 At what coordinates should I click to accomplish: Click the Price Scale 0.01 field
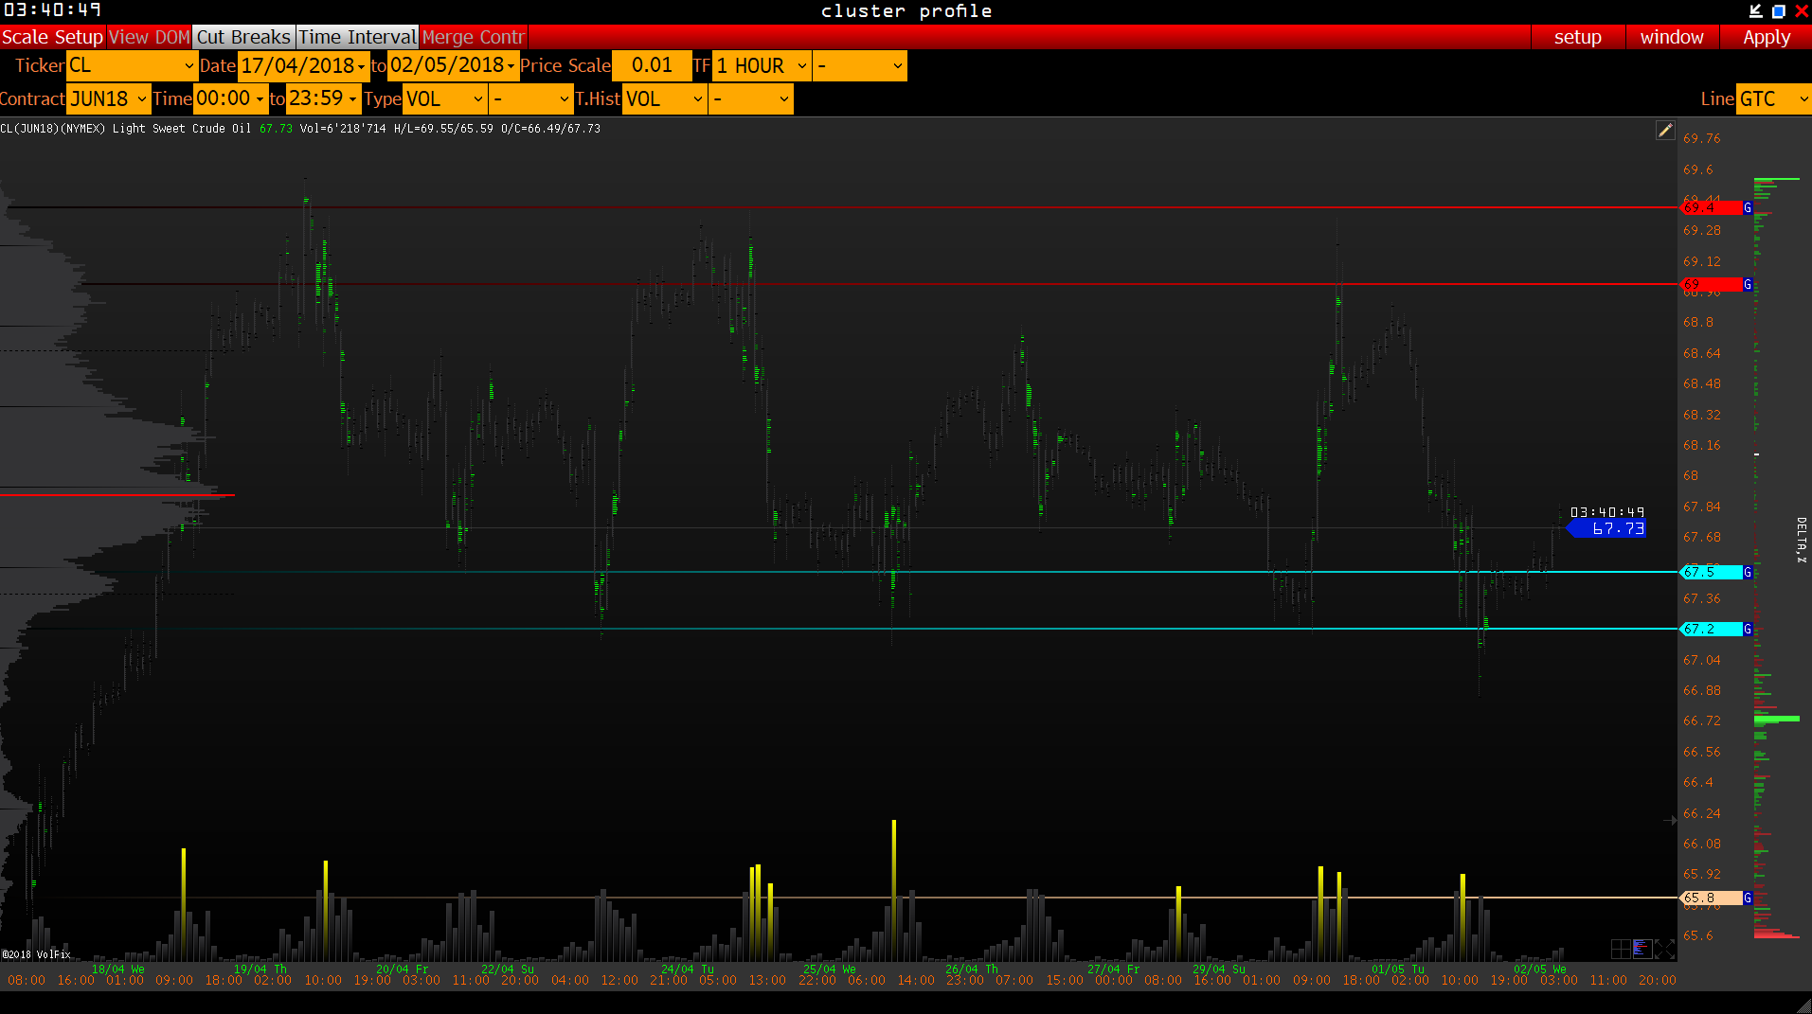pos(652,66)
